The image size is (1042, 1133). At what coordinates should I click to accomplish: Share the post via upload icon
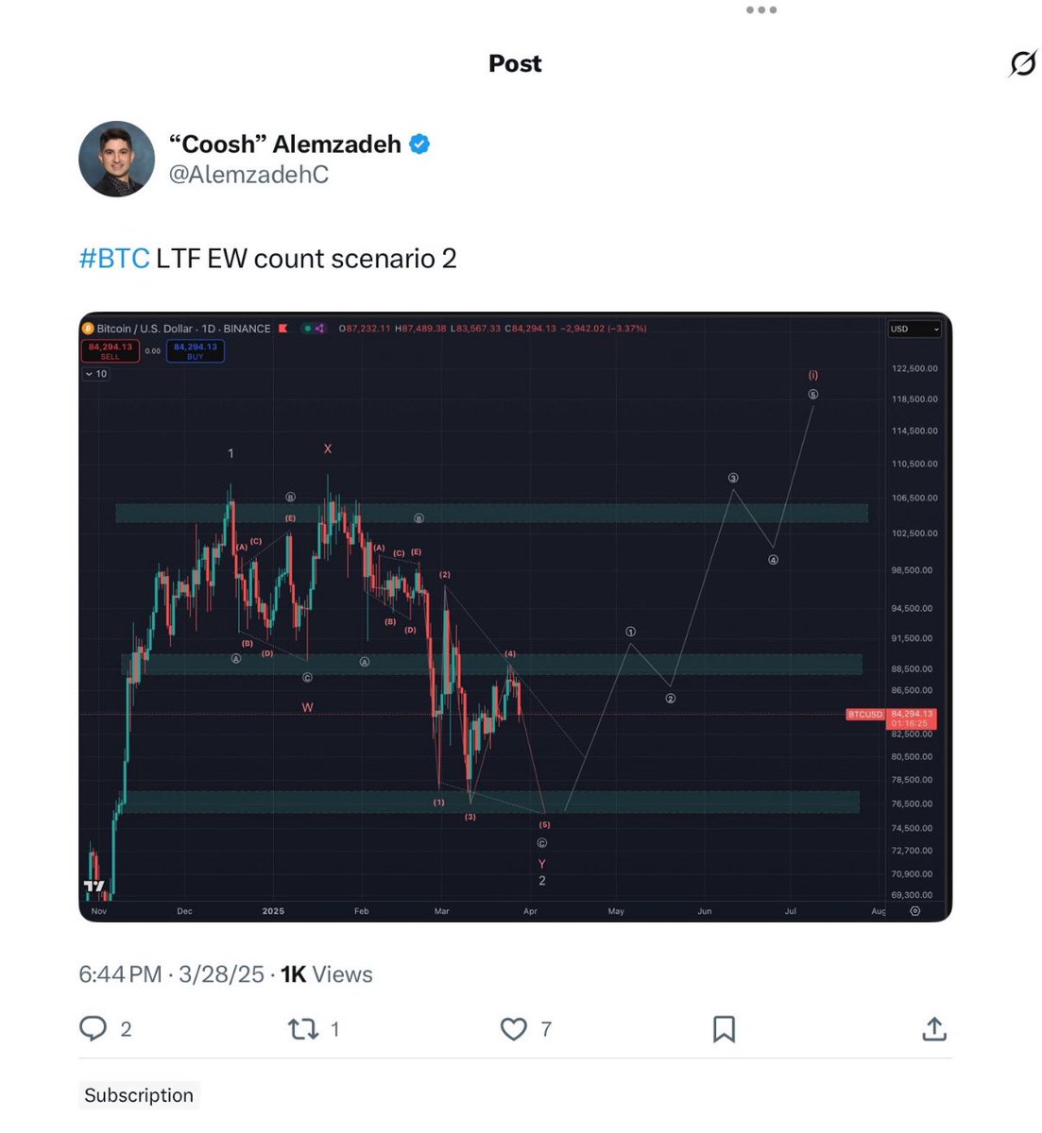click(x=933, y=1028)
